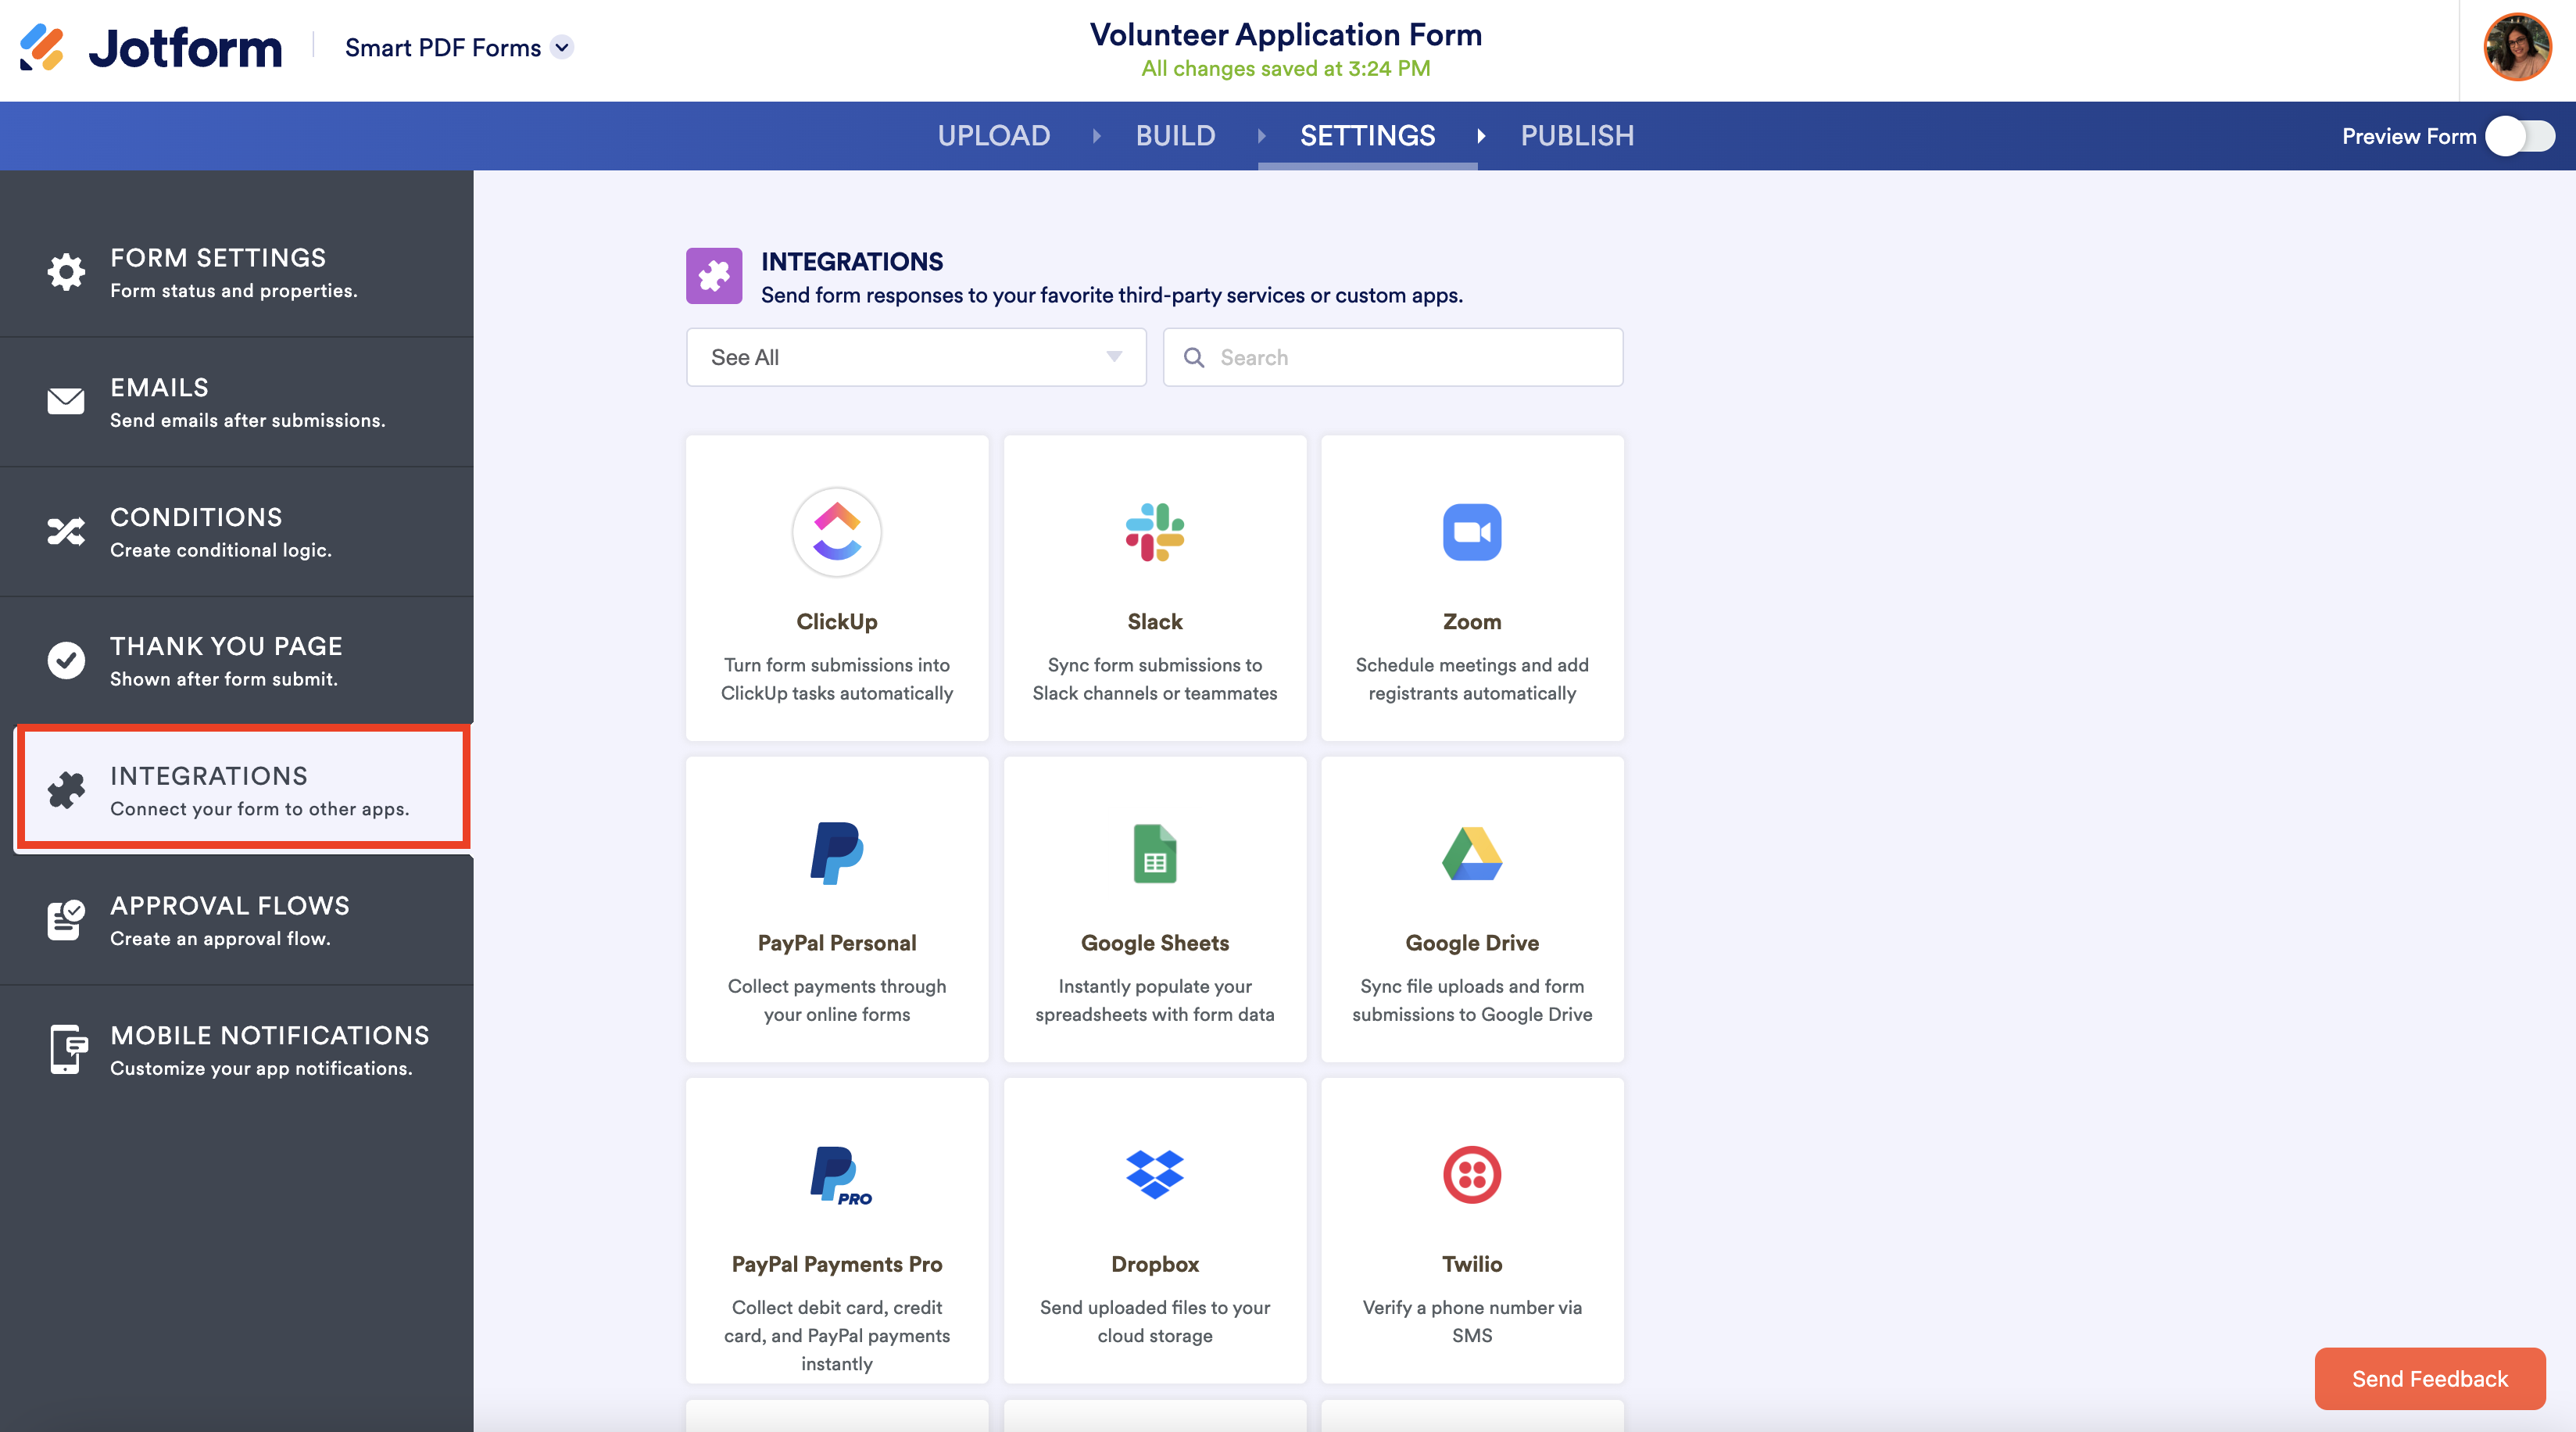Open the UPLOAD tab

993,136
